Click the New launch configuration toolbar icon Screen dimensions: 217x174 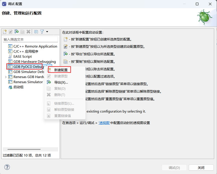point(5,32)
